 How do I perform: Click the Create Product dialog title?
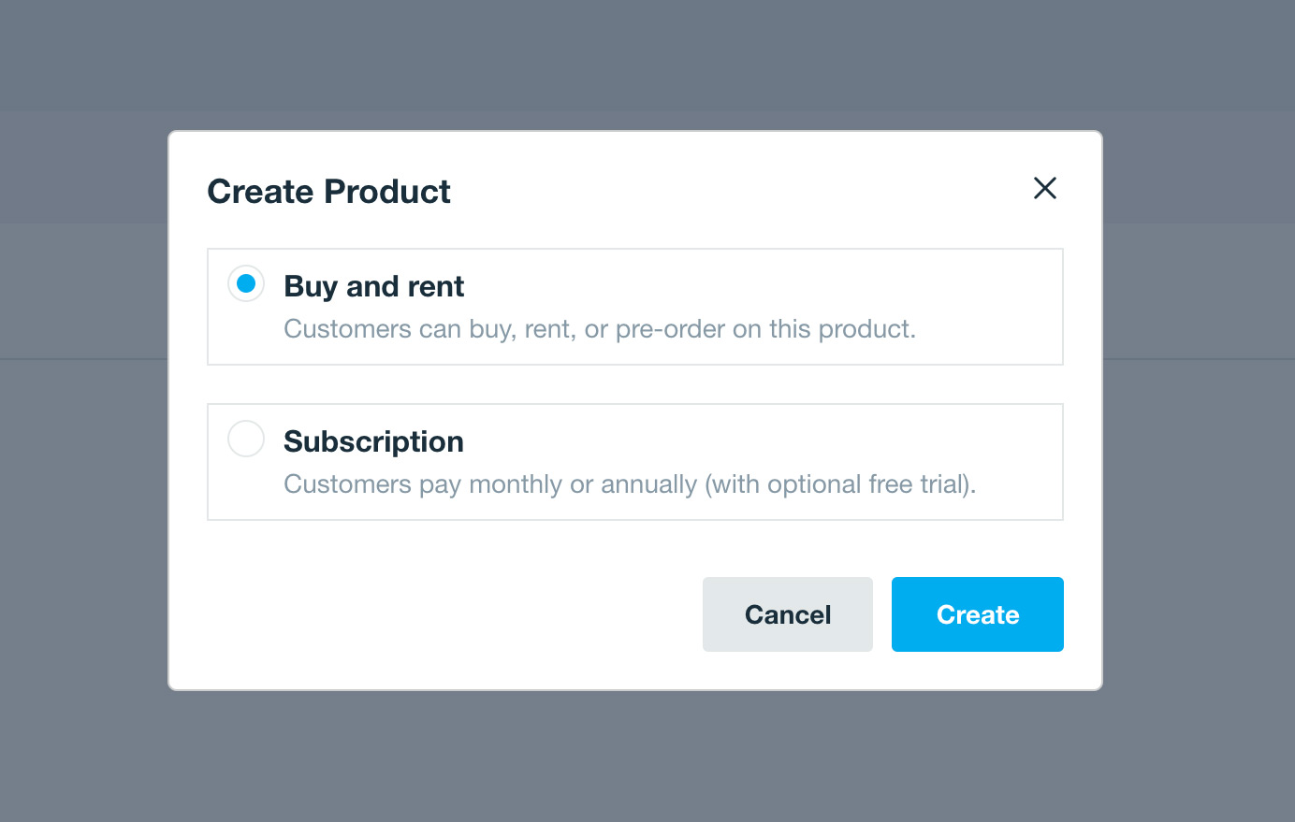tap(327, 191)
